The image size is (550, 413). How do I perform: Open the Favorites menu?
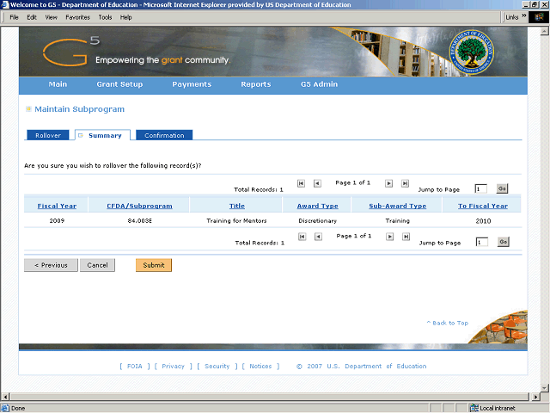pos(78,17)
